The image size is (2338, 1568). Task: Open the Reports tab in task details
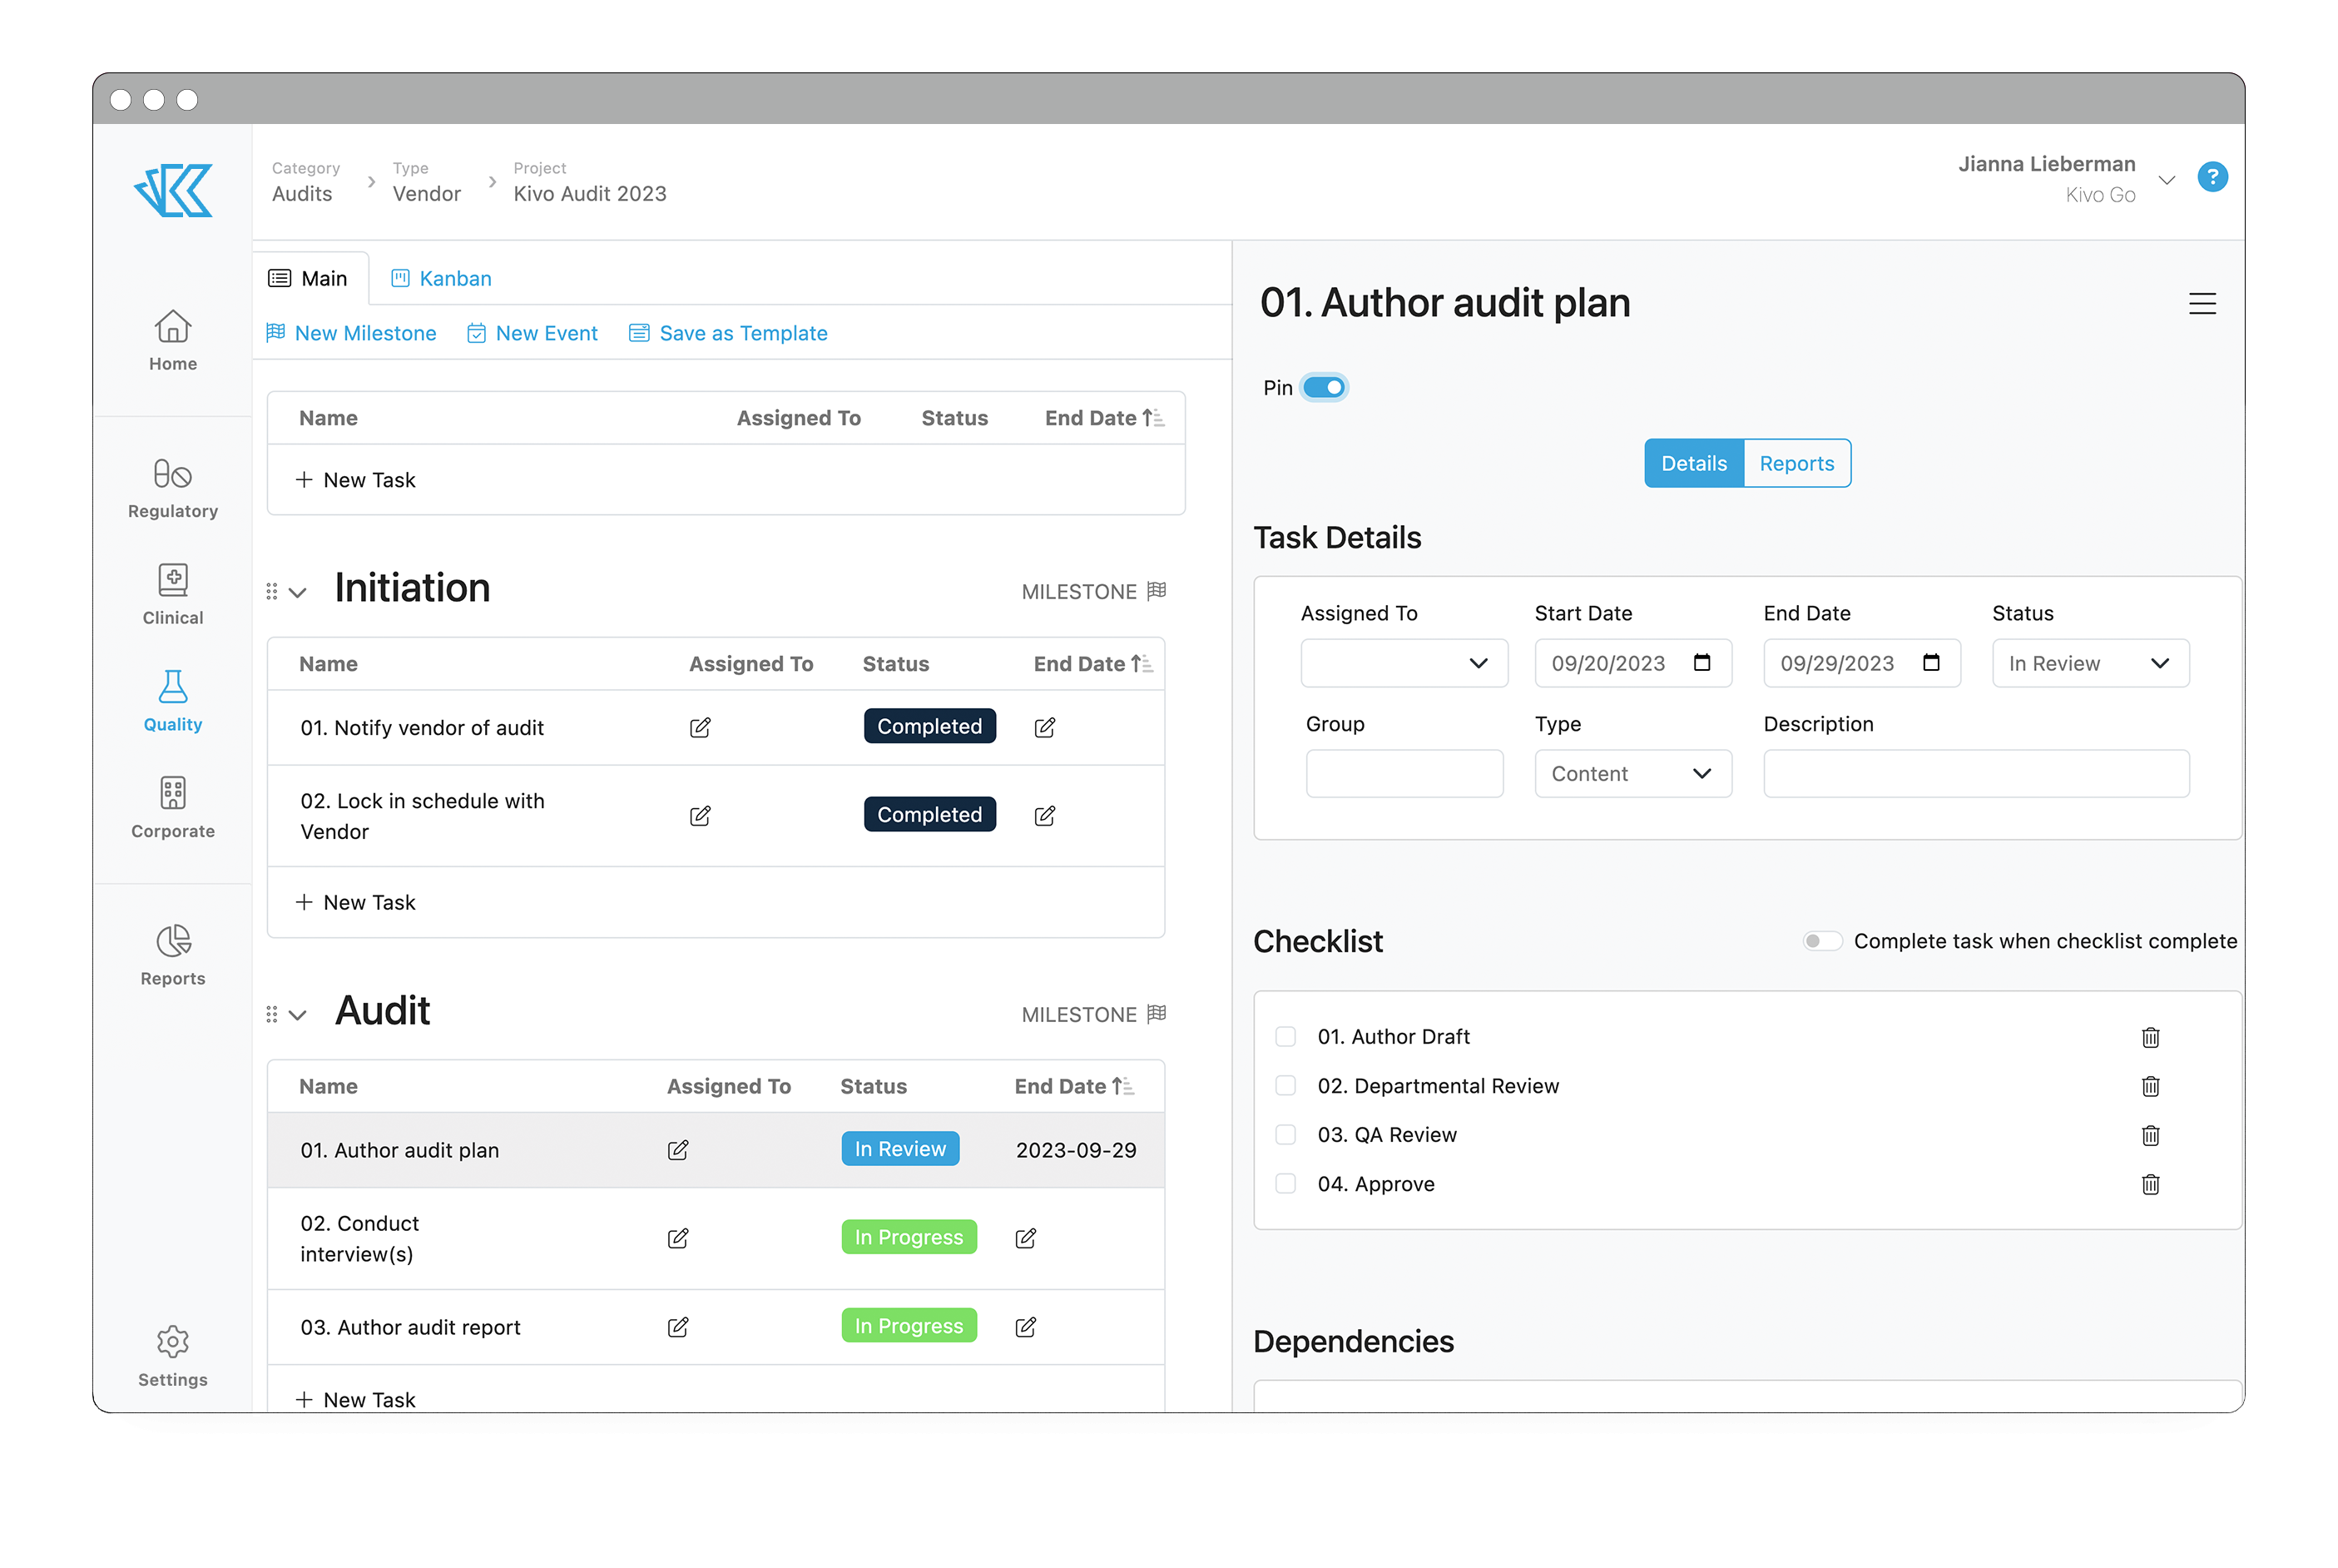pyautogui.click(x=1796, y=463)
